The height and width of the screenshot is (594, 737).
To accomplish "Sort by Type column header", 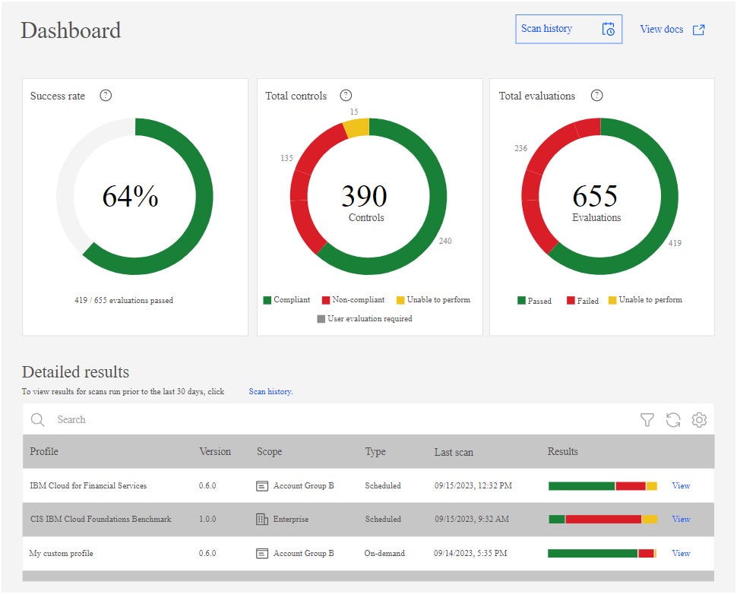I will coord(375,451).
